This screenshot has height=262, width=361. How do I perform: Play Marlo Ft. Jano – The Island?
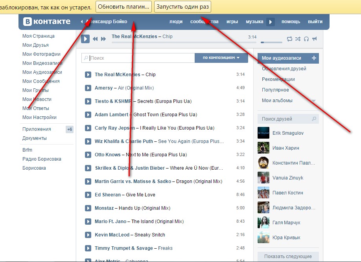88,221
